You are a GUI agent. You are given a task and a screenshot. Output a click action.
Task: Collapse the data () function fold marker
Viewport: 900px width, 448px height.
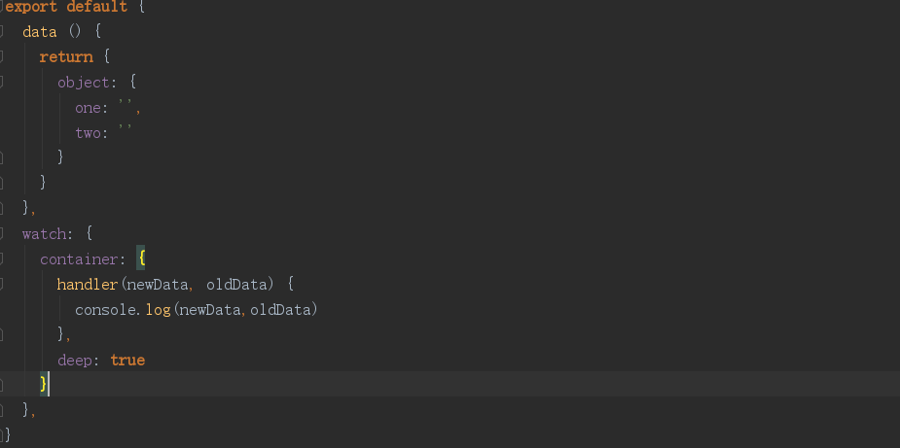[3, 31]
